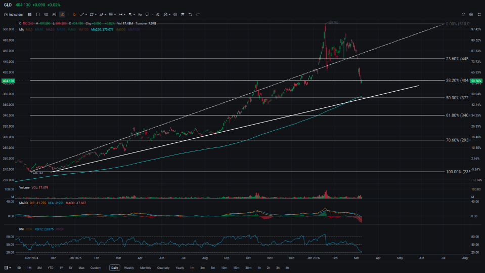Viewport: 485px width, 273px height.
Task: Enter fullscreen chart mode
Action: pos(479,15)
